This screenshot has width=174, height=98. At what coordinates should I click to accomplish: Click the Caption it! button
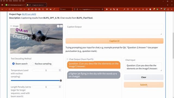click(114, 41)
